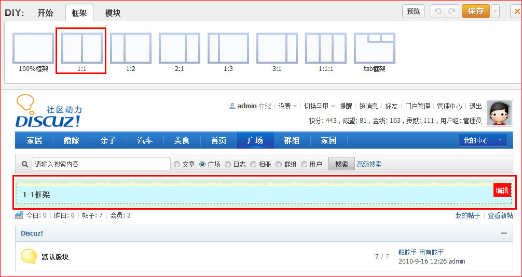Viewport: 522px width, 277px height.
Task: Click the 预览 preview button
Action: [413, 11]
